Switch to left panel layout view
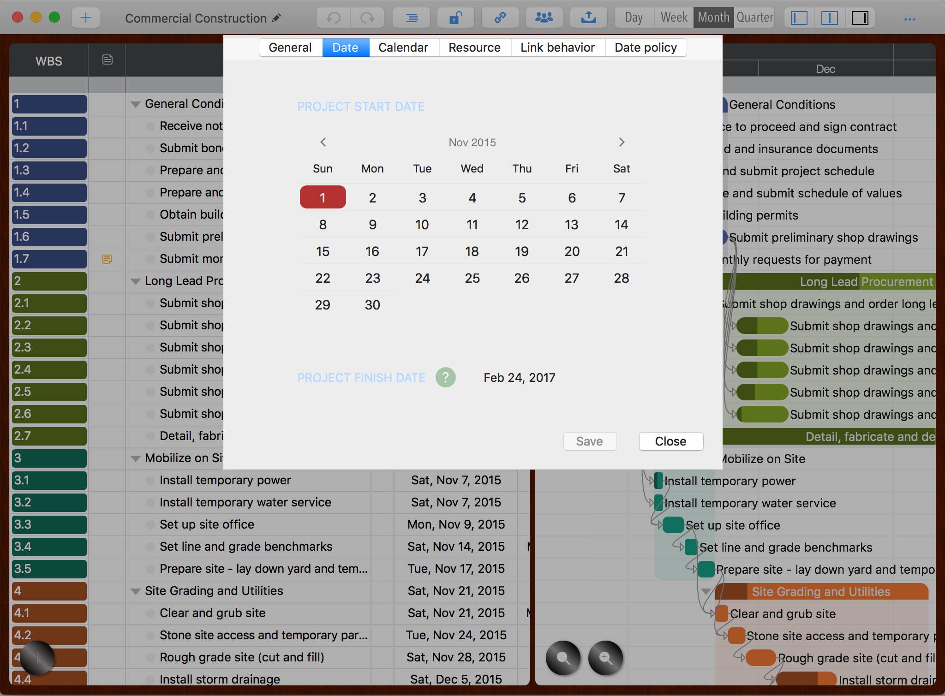 pyautogui.click(x=799, y=18)
